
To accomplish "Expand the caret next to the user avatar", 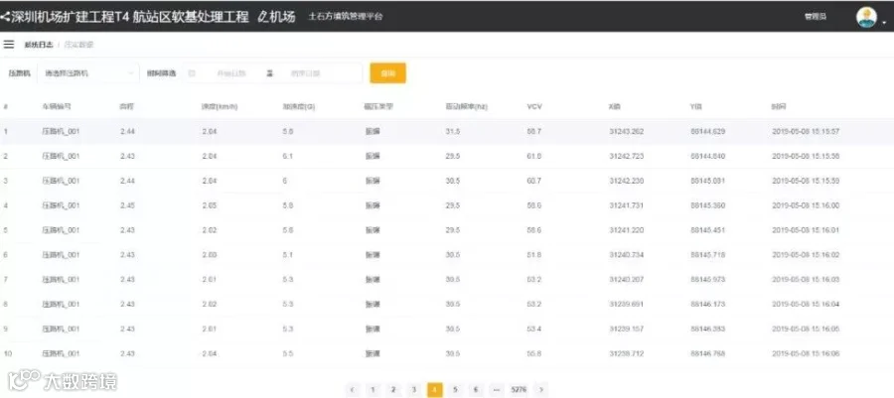I will click(884, 23).
